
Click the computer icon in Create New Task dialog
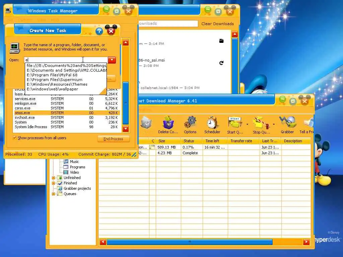(x=15, y=48)
